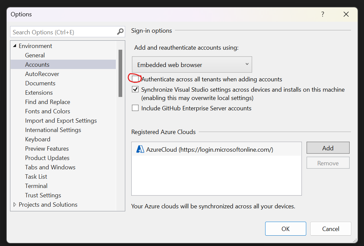
Task: Click the search magnifier icon
Action: tap(120, 32)
